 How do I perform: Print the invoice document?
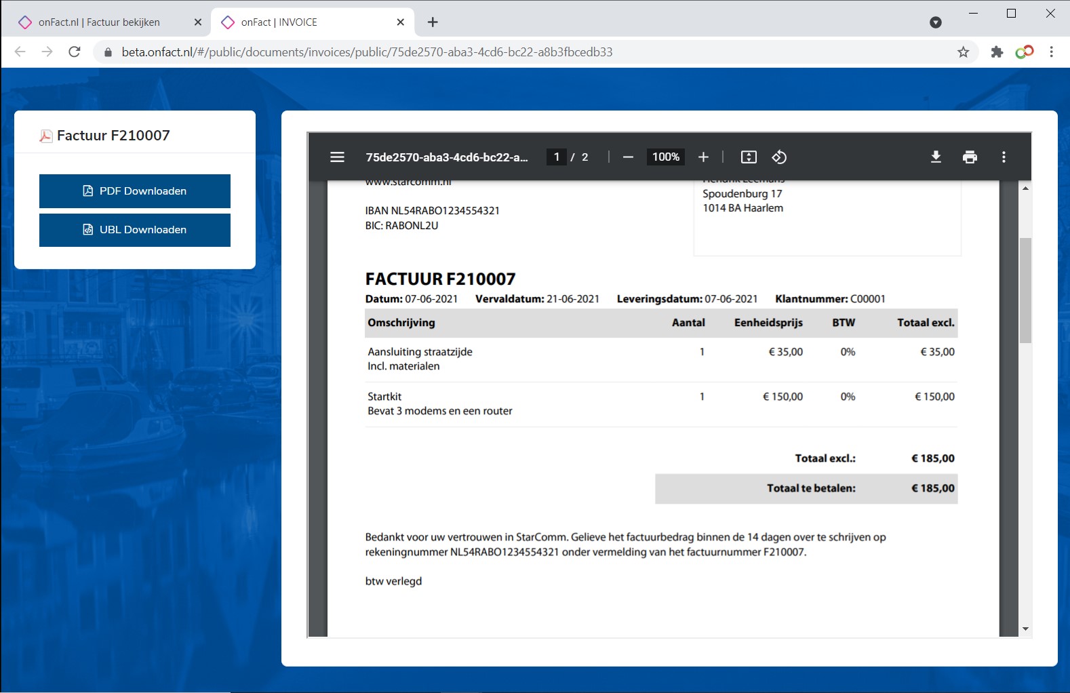click(x=970, y=157)
